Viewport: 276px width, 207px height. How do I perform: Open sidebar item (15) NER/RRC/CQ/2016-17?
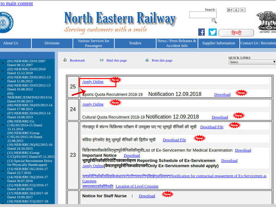point(28,187)
